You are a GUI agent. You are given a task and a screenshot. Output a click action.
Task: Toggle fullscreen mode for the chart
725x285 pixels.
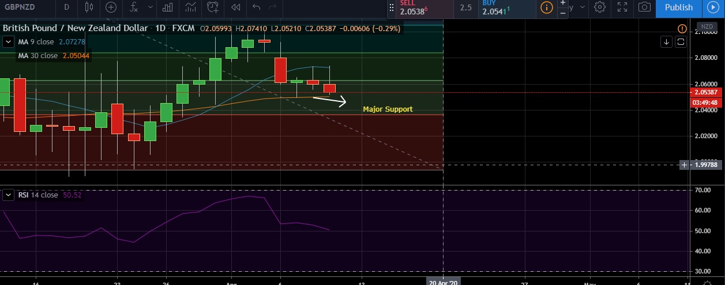click(622, 7)
